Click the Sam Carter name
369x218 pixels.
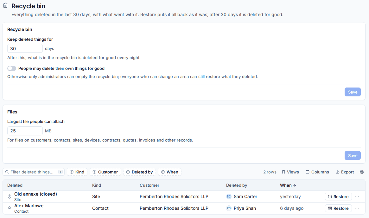click(245, 197)
